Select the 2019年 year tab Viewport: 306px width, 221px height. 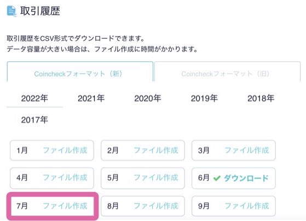tap(204, 98)
